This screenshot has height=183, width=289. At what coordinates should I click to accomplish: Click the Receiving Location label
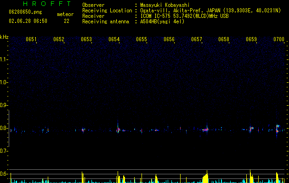click(107, 11)
